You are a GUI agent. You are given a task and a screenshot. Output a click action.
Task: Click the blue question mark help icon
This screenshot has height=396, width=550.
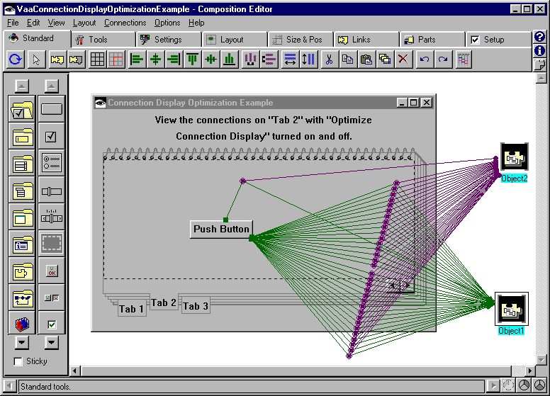point(540,37)
